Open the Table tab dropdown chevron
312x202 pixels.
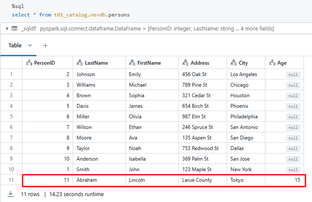30,45
